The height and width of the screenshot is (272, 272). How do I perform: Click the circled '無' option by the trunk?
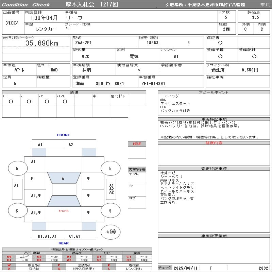(113, 232)
